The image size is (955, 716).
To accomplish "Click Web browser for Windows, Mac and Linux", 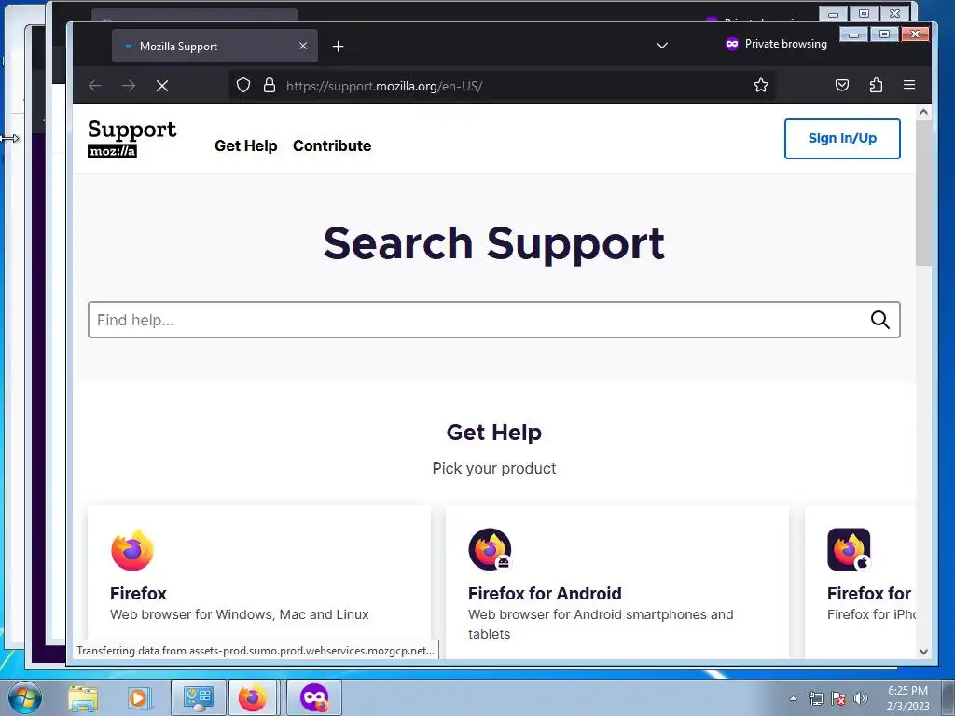I will click(x=240, y=614).
